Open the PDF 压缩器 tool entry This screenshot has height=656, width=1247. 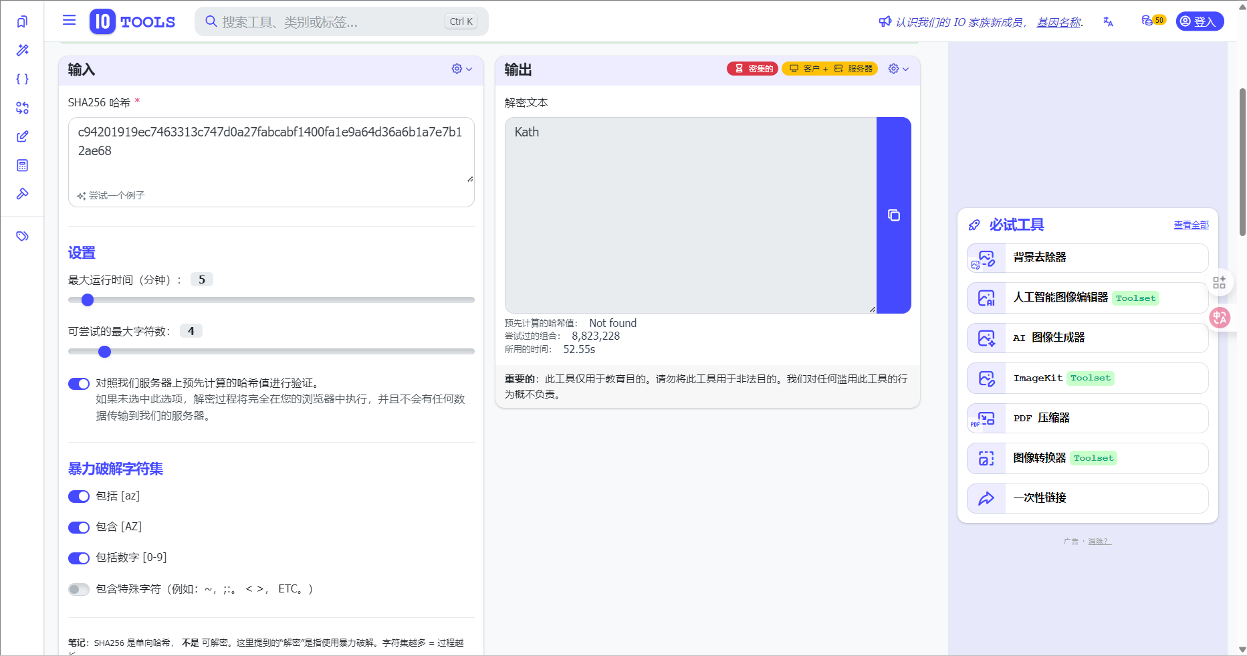coord(1087,418)
